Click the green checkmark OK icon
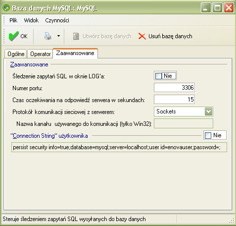The height and width of the screenshot is (226, 236). [13, 36]
